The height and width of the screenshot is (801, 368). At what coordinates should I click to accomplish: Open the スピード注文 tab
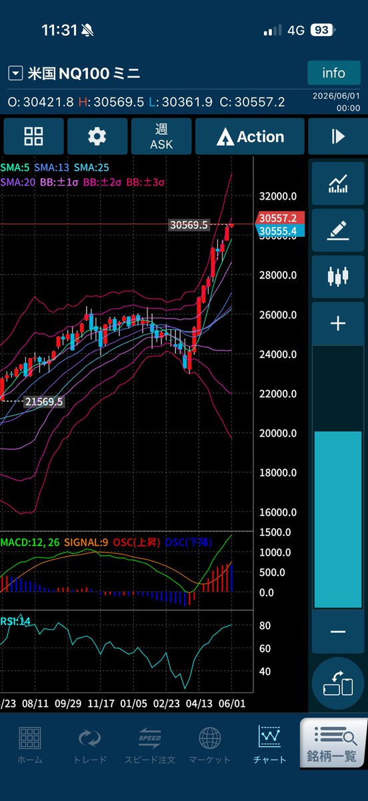150,745
